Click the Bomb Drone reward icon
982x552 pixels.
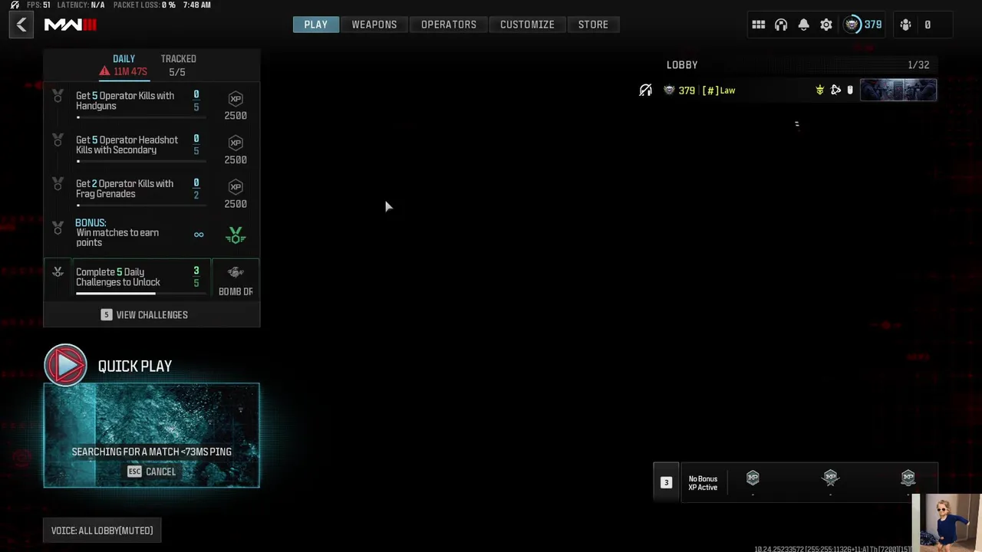click(236, 272)
